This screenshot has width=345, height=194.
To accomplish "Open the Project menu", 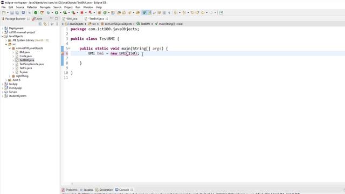I will coord(68,7).
